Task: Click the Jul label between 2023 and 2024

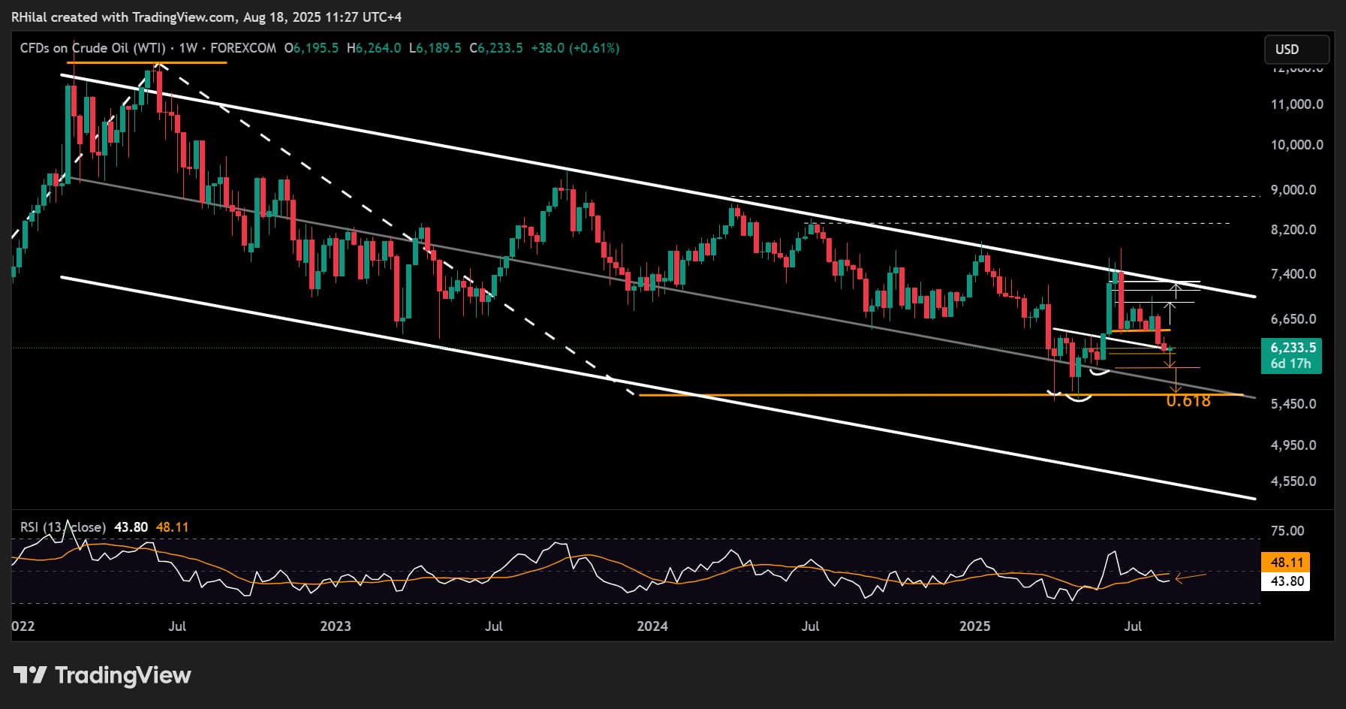Action: point(493,626)
